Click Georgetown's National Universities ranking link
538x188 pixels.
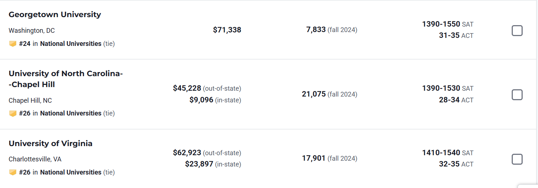point(70,44)
